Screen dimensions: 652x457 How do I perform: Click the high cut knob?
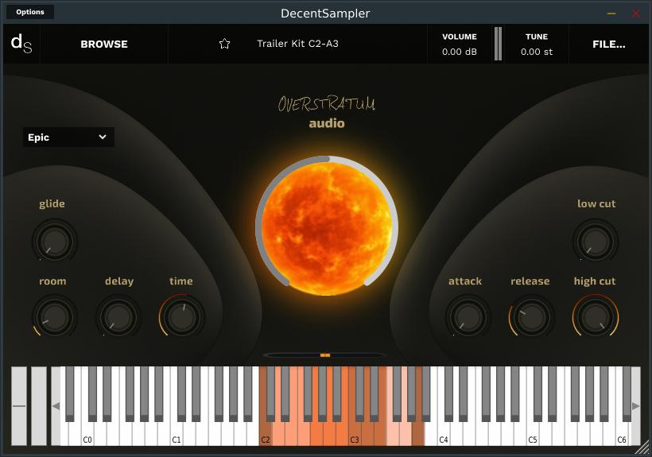596,317
